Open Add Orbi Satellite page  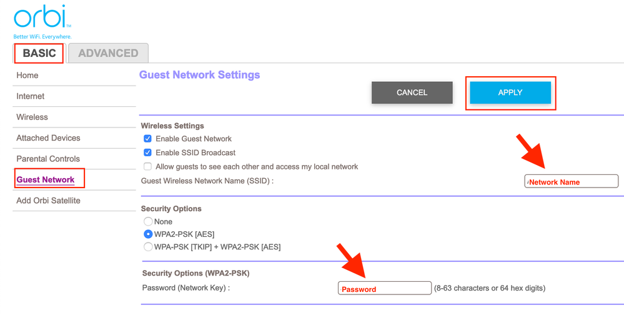[48, 201]
